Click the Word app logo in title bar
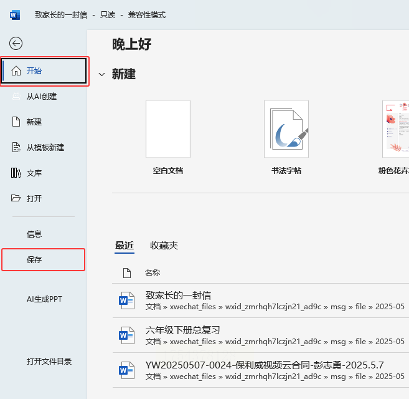 click(15, 15)
